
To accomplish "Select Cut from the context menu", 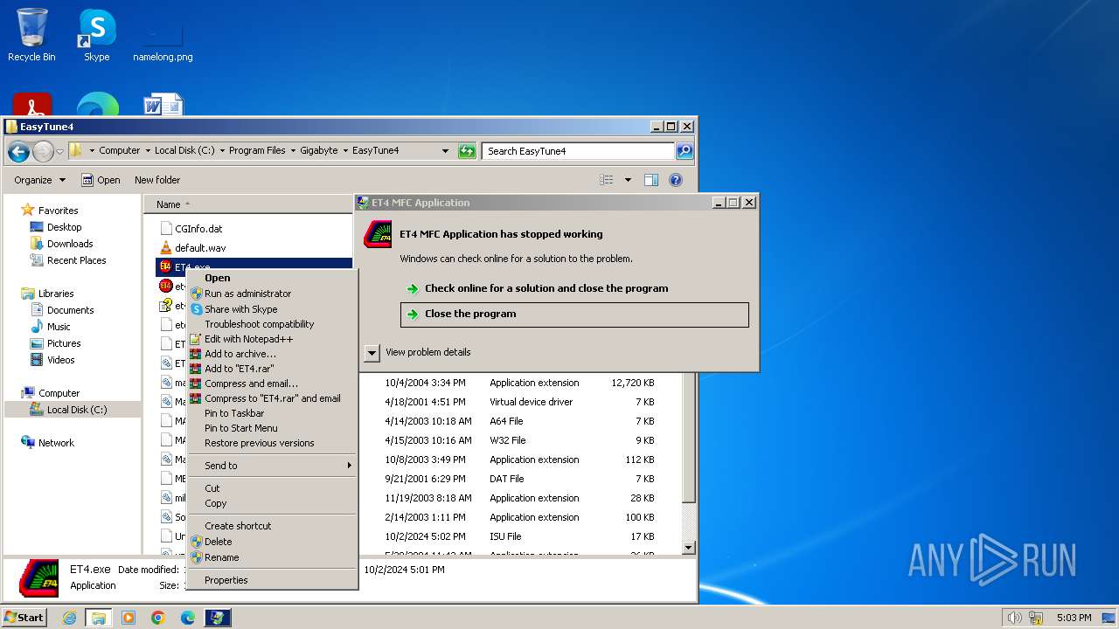I will coord(272,488).
